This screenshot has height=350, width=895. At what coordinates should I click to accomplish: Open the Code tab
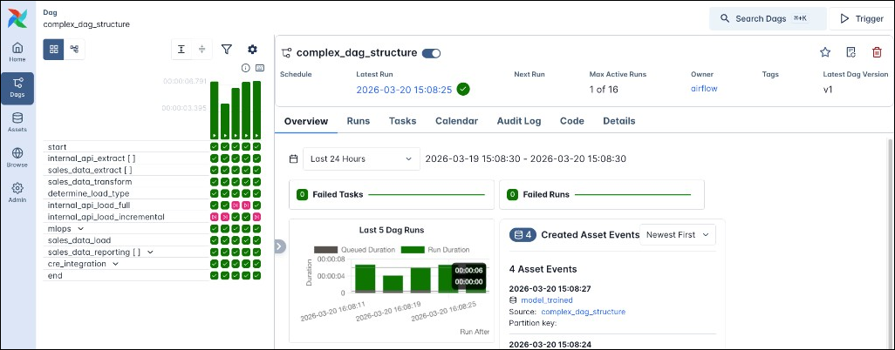pyautogui.click(x=572, y=121)
